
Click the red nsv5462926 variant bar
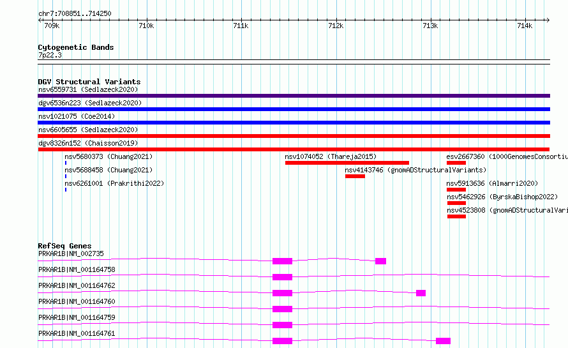[x=456, y=203]
